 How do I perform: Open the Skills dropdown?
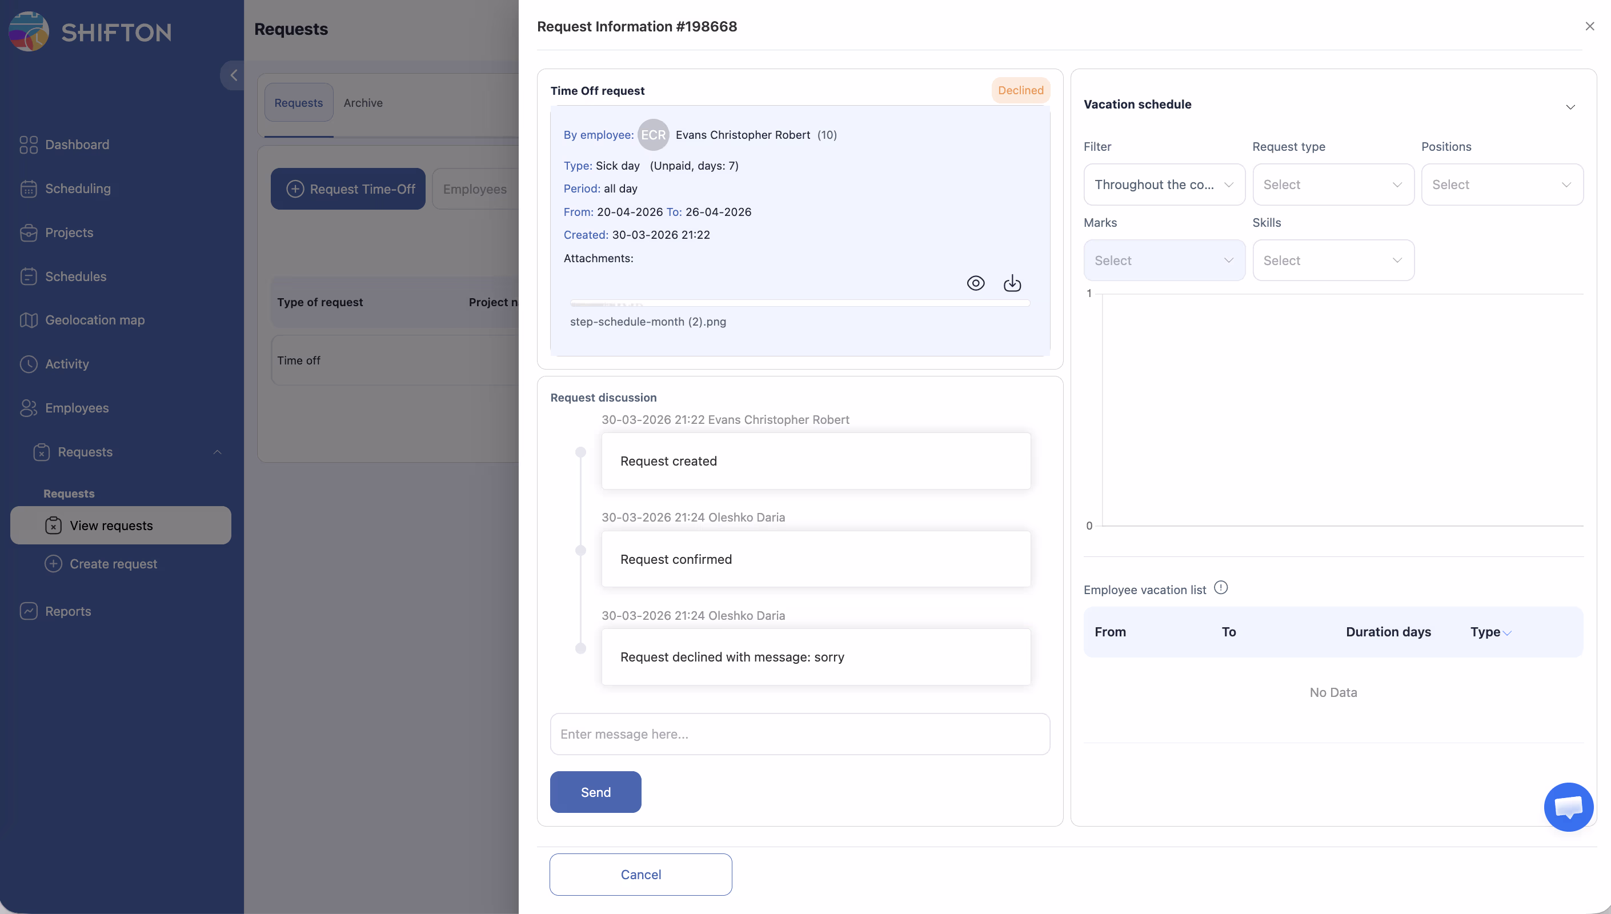pyautogui.click(x=1332, y=260)
